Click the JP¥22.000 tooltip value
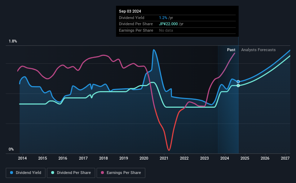The height and width of the screenshot is (183, 296). pyautogui.click(x=168, y=24)
